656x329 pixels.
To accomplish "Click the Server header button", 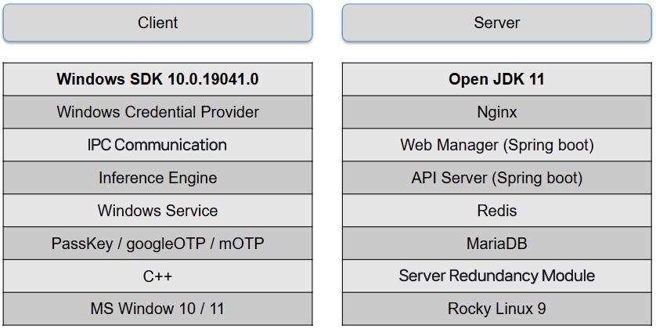I will (x=496, y=23).
